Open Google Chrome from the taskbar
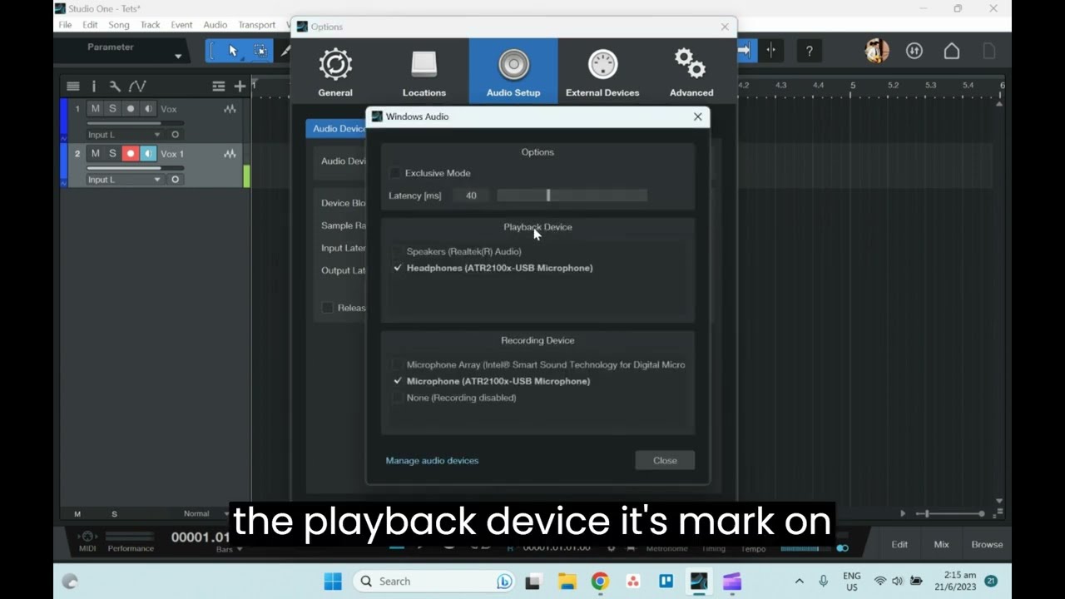 click(x=600, y=582)
